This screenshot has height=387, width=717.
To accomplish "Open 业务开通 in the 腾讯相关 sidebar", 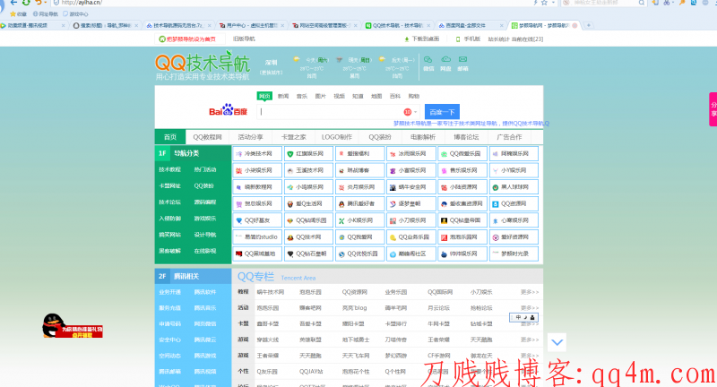I will (x=169, y=292).
